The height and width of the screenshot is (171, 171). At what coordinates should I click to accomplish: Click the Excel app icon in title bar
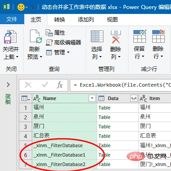coord(6,7)
